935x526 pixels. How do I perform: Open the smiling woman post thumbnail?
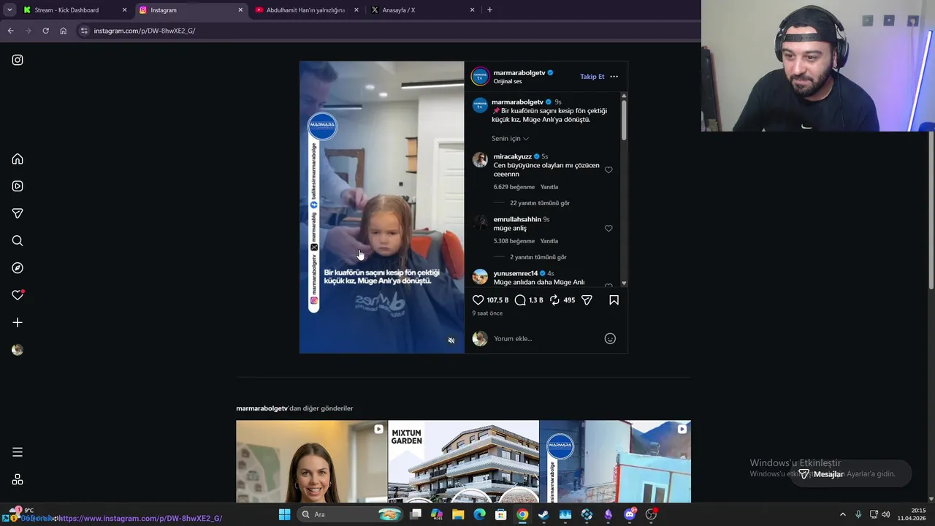pos(311,461)
